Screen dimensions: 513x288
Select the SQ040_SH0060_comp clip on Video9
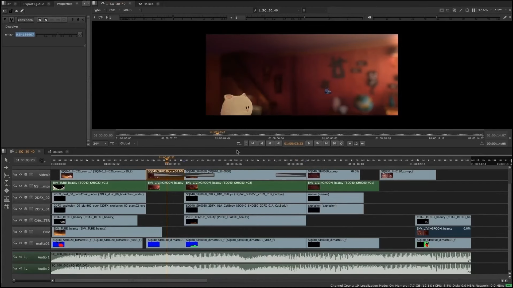point(333,175)
